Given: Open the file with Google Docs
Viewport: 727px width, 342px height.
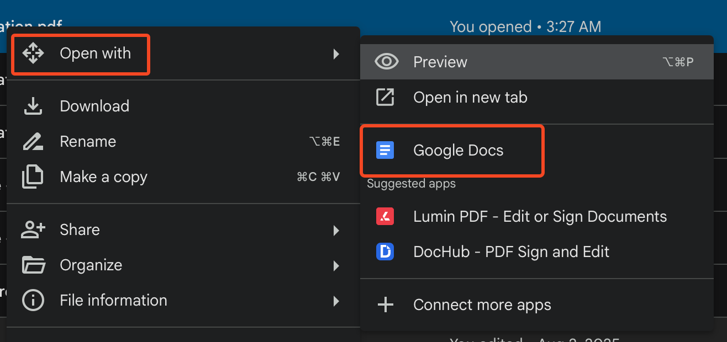Looking at the screenshot, I should [536, 151].
